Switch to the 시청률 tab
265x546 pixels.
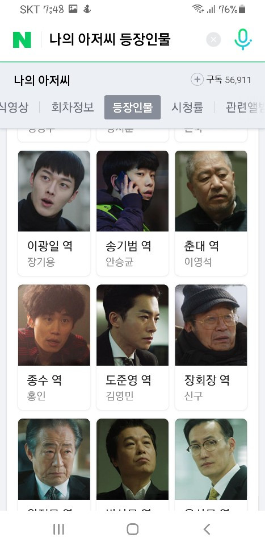[187, 107]
